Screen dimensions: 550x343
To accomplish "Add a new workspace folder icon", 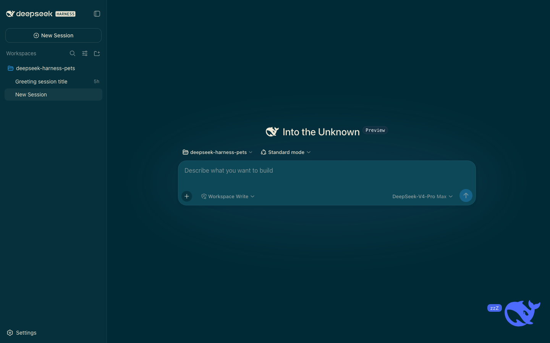I will (97, 53).
